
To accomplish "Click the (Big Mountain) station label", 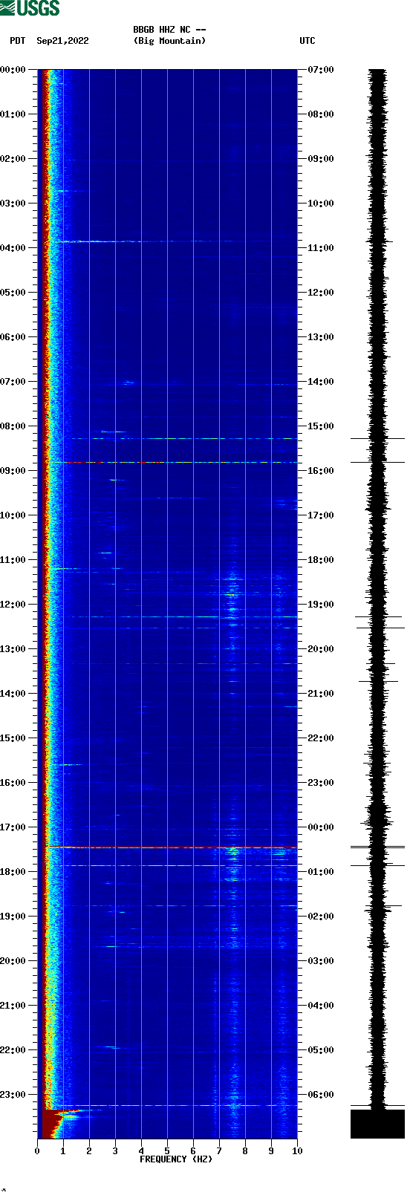I will point(169,41).
